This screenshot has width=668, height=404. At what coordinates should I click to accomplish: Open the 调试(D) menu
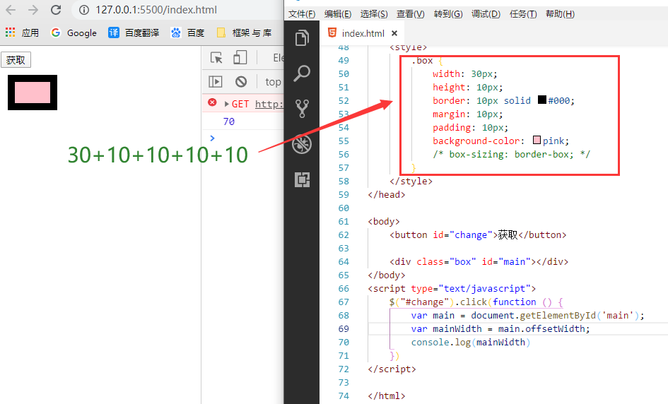pyautogui.click(x=486, y=14)
